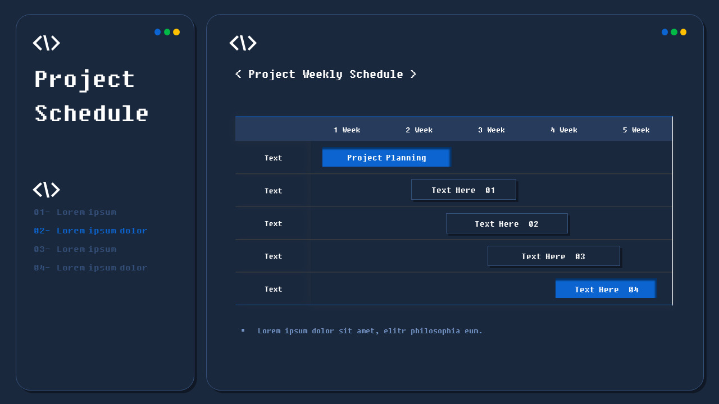The height and width of the screenshot is (404, 719).
Task: Click the blue dot in the left panel
Action: (158, 32)
